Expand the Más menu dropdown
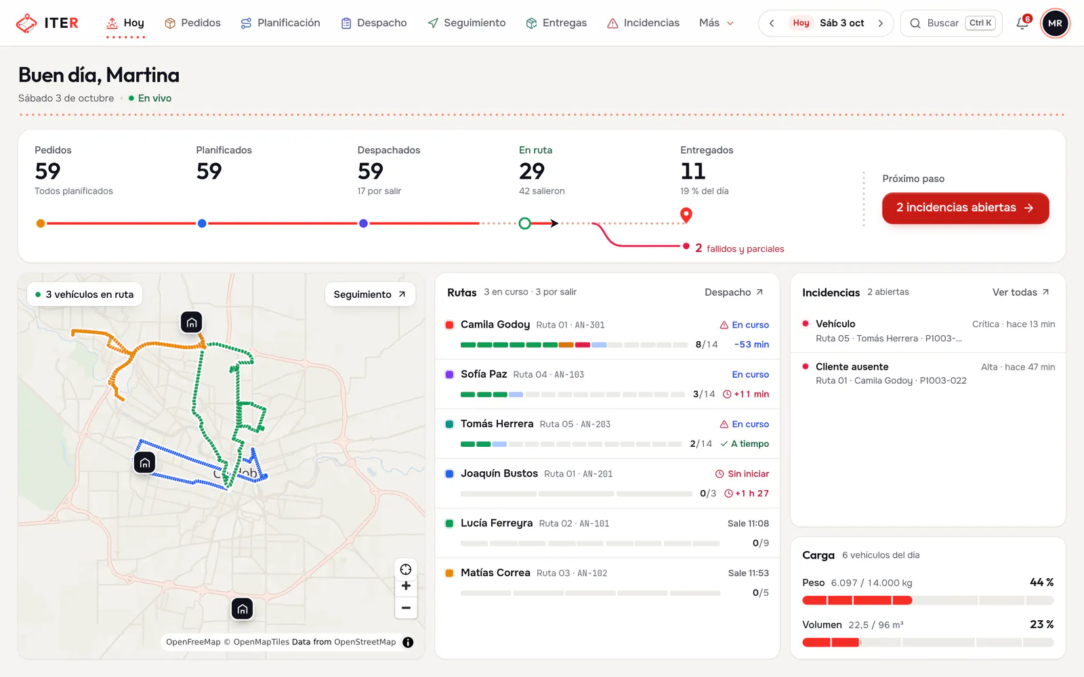This screenshot has height=677, width=1084. (x=716, y=23)
